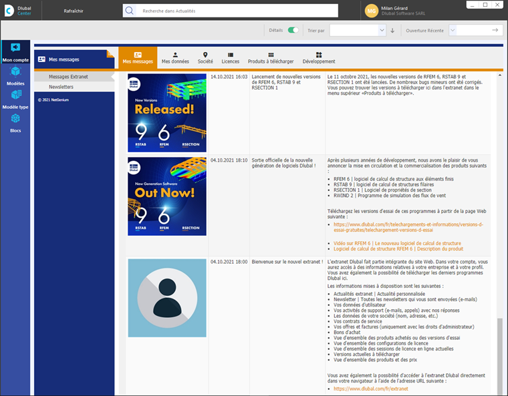Screen dimensions: 508x396
Task: Click the Out Now thumbnail image
Action: point(167,196)
